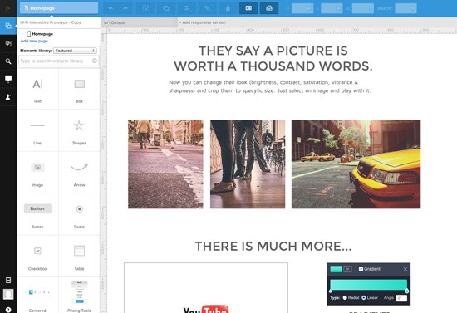The image size is (457, 313).
Task: Open the search icon in left sidebar
Action: (8, 61)
